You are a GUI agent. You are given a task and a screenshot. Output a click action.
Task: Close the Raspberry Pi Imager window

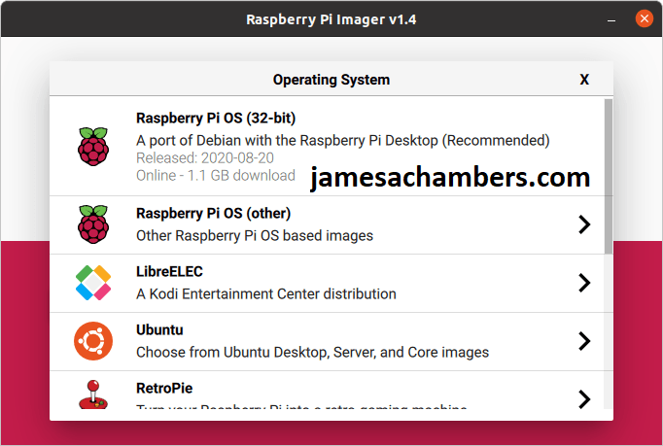click(x=644, y=18)
